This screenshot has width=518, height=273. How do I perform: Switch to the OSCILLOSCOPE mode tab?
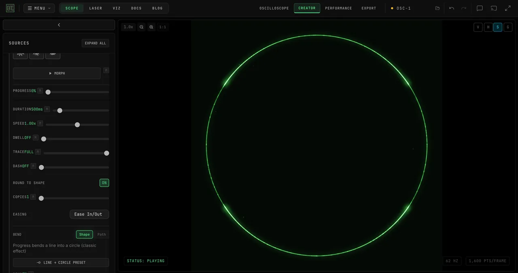coord(274,8)
